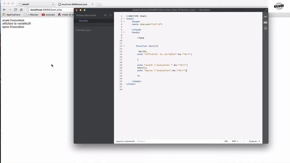Click the linting status circle in status bar
This screenshot has width=290, height=163.
pos(243,141)
